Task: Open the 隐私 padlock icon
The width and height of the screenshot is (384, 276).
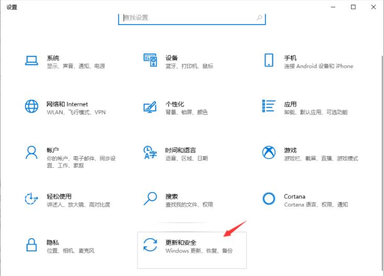Action: point(31,245)
